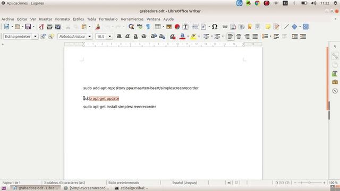This screenshot has height=191, width=340.
Task: Open Save dropdown arrow
Action: point(33,27)
